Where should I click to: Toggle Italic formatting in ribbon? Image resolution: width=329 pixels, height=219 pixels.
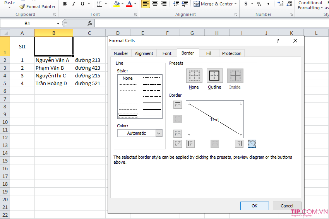(x=74, y=4)
